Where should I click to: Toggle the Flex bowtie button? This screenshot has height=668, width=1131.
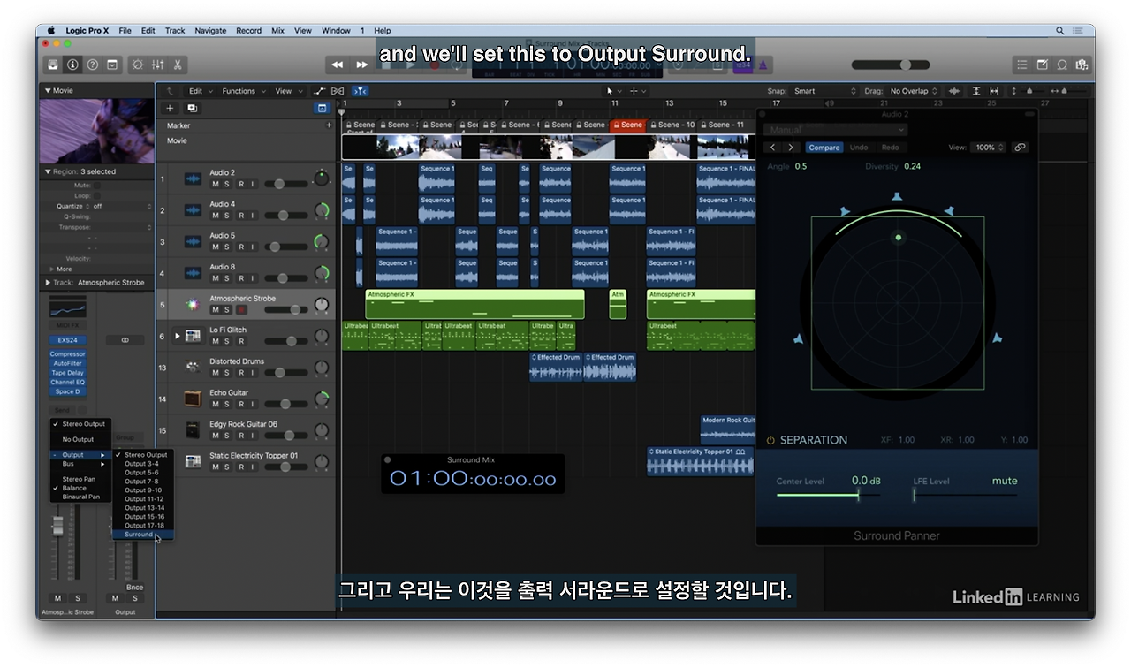point(339,91)
